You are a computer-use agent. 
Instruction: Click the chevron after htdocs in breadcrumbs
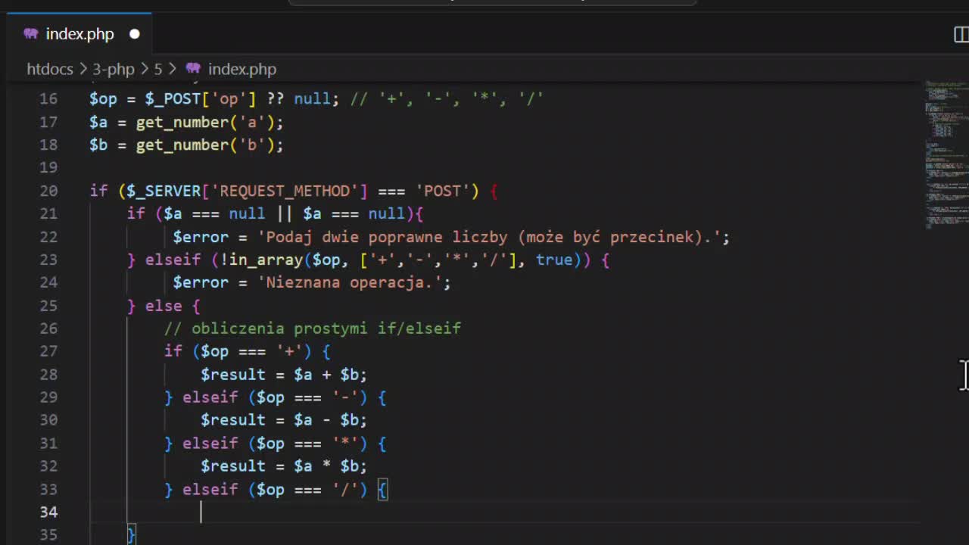point(83,69)
